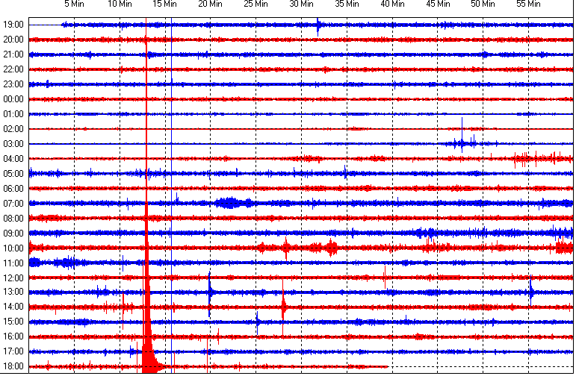The width and height of the screenshot is (576, 376).
Task: Click the 5 Min axis label
Action: (x=74, y=4)
